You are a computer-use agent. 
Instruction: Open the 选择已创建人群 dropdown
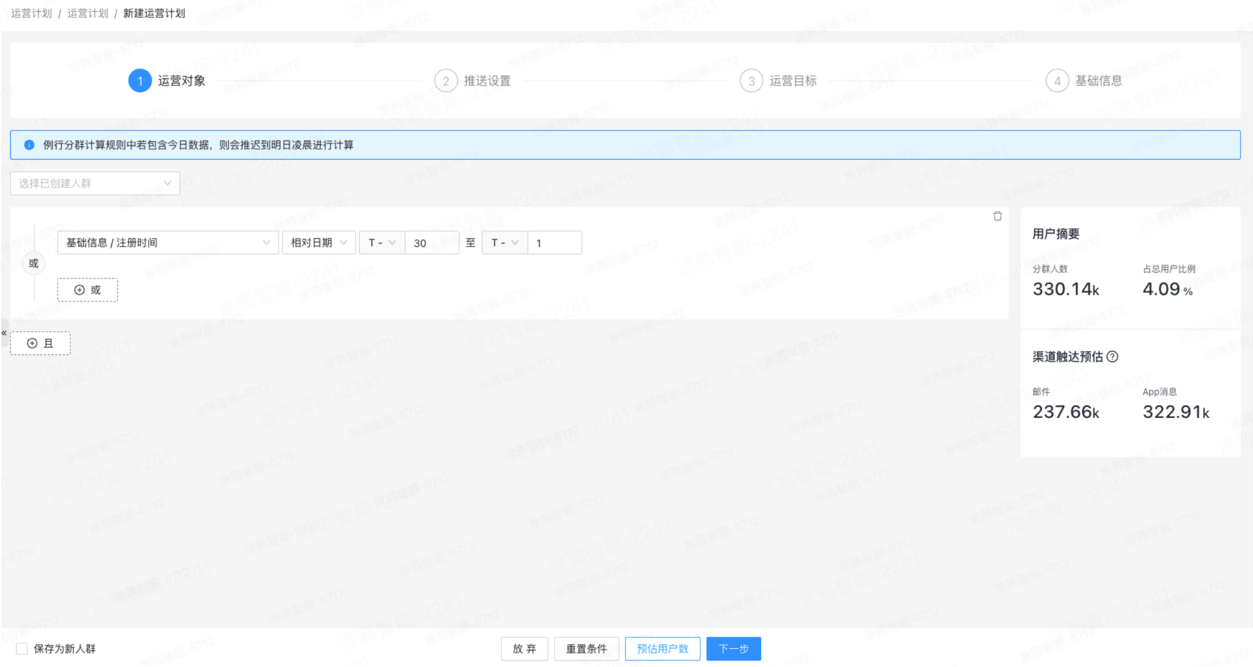coord(95,183)
